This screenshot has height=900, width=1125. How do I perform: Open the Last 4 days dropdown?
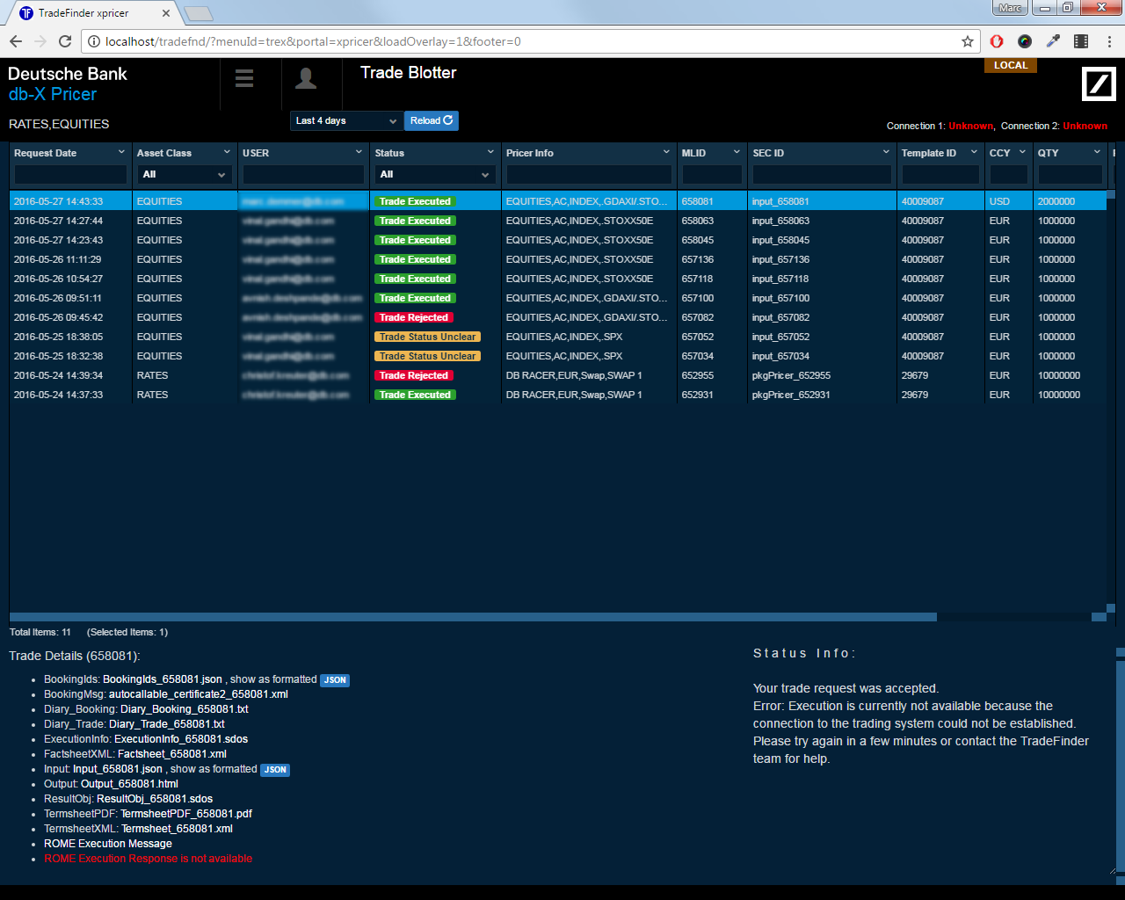pyautogui.click(x=346, y=120)
